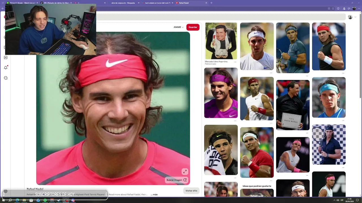Expand the accounts chevron beside the avatar
The width and height of the screenshot is (362, 203).
point(355,17)
